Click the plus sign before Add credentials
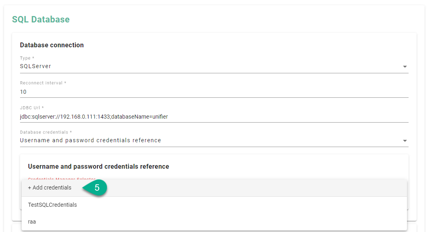This screenshot has height=232, width=431. coord(30,188)
